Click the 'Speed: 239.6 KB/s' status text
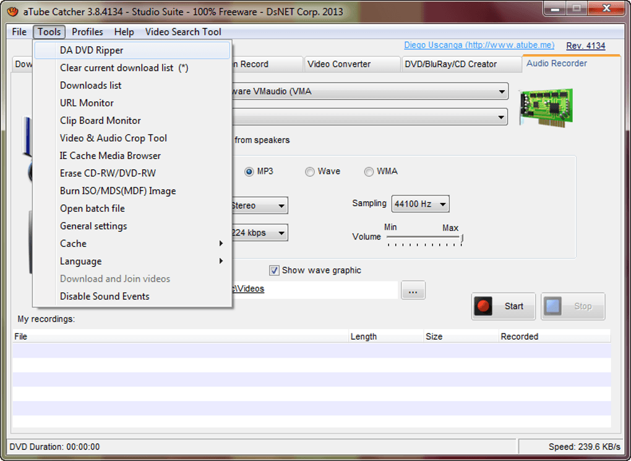Screen dimensions: 631x461 (x=585, y=447)
